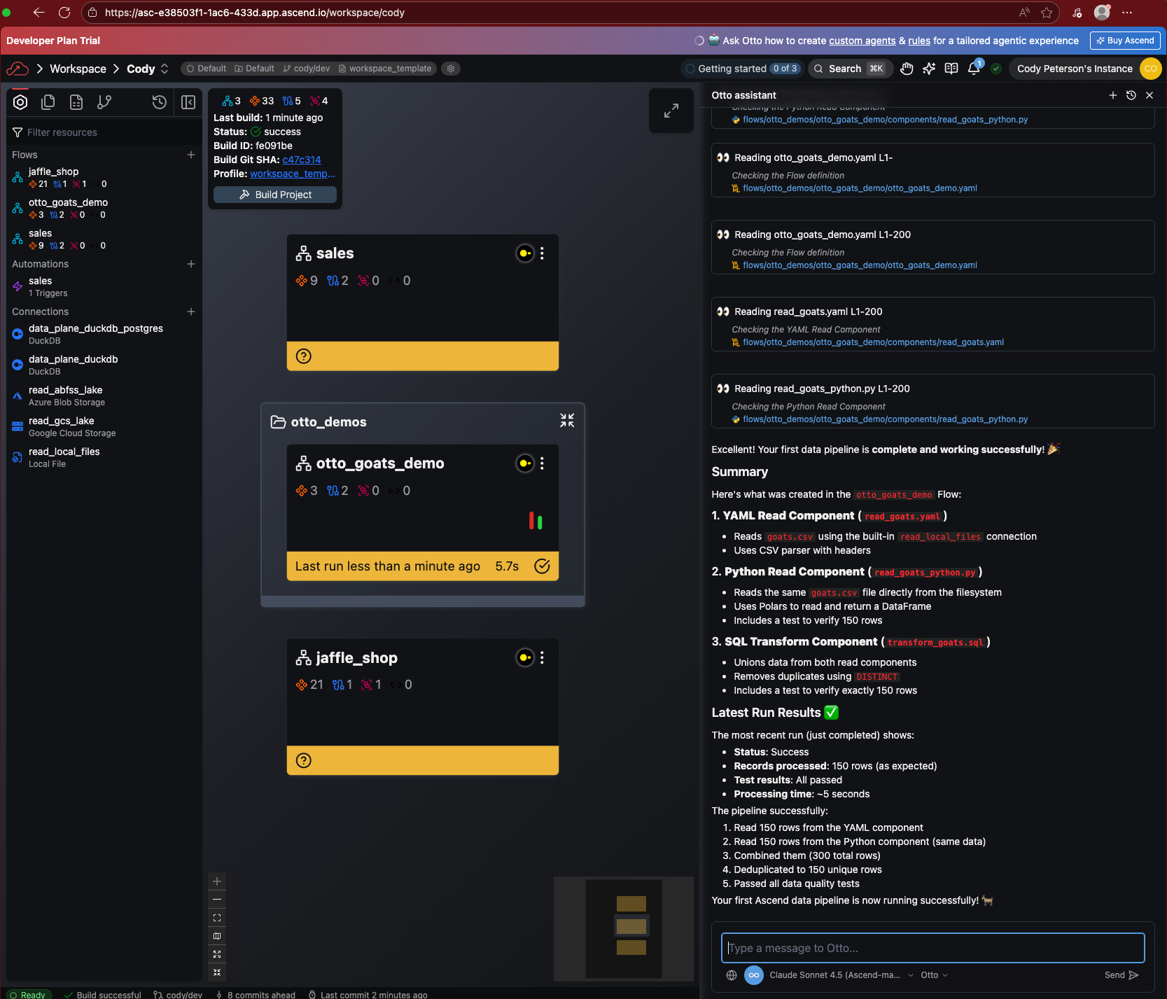
Task: Open the jaffle_shop card kebab menu
Action: coord(542,657)
